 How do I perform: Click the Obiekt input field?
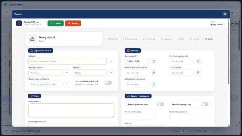coord(67,61)
